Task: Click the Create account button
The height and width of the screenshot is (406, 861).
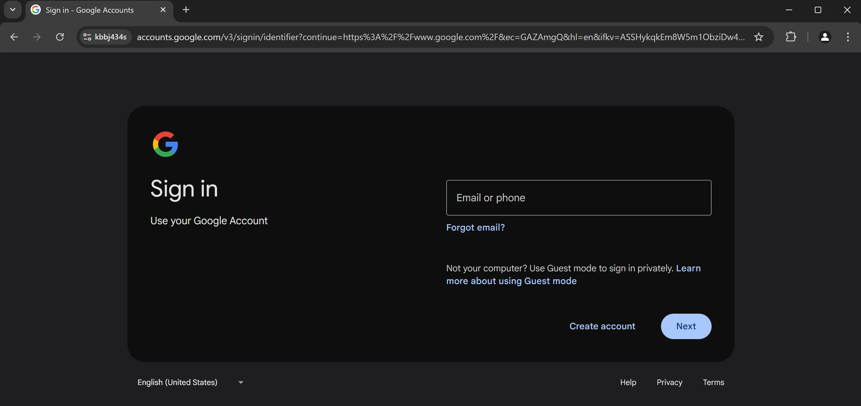Action: click(602, 326)
